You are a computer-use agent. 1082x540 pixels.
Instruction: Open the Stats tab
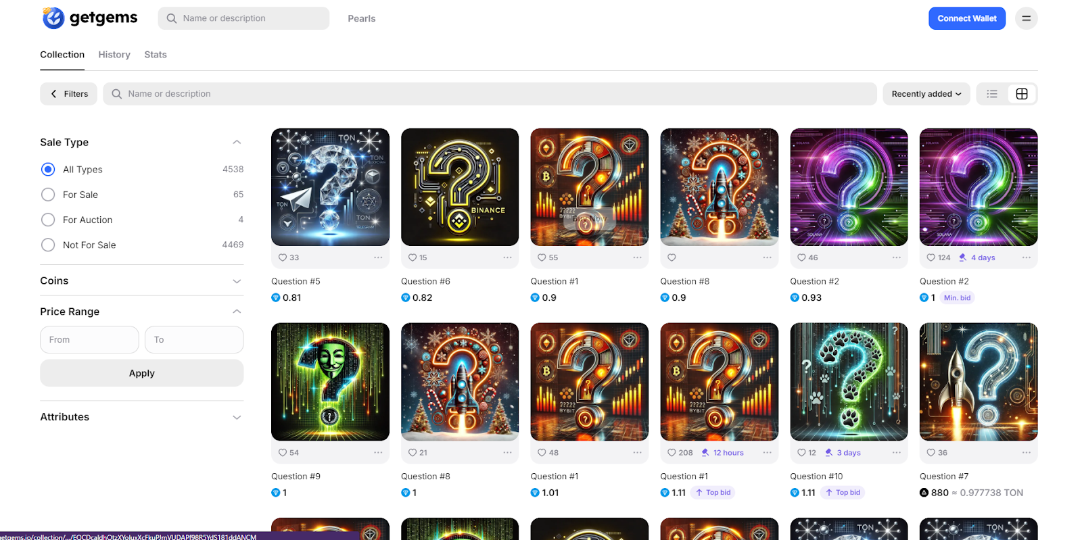click(x=156, y=55)
